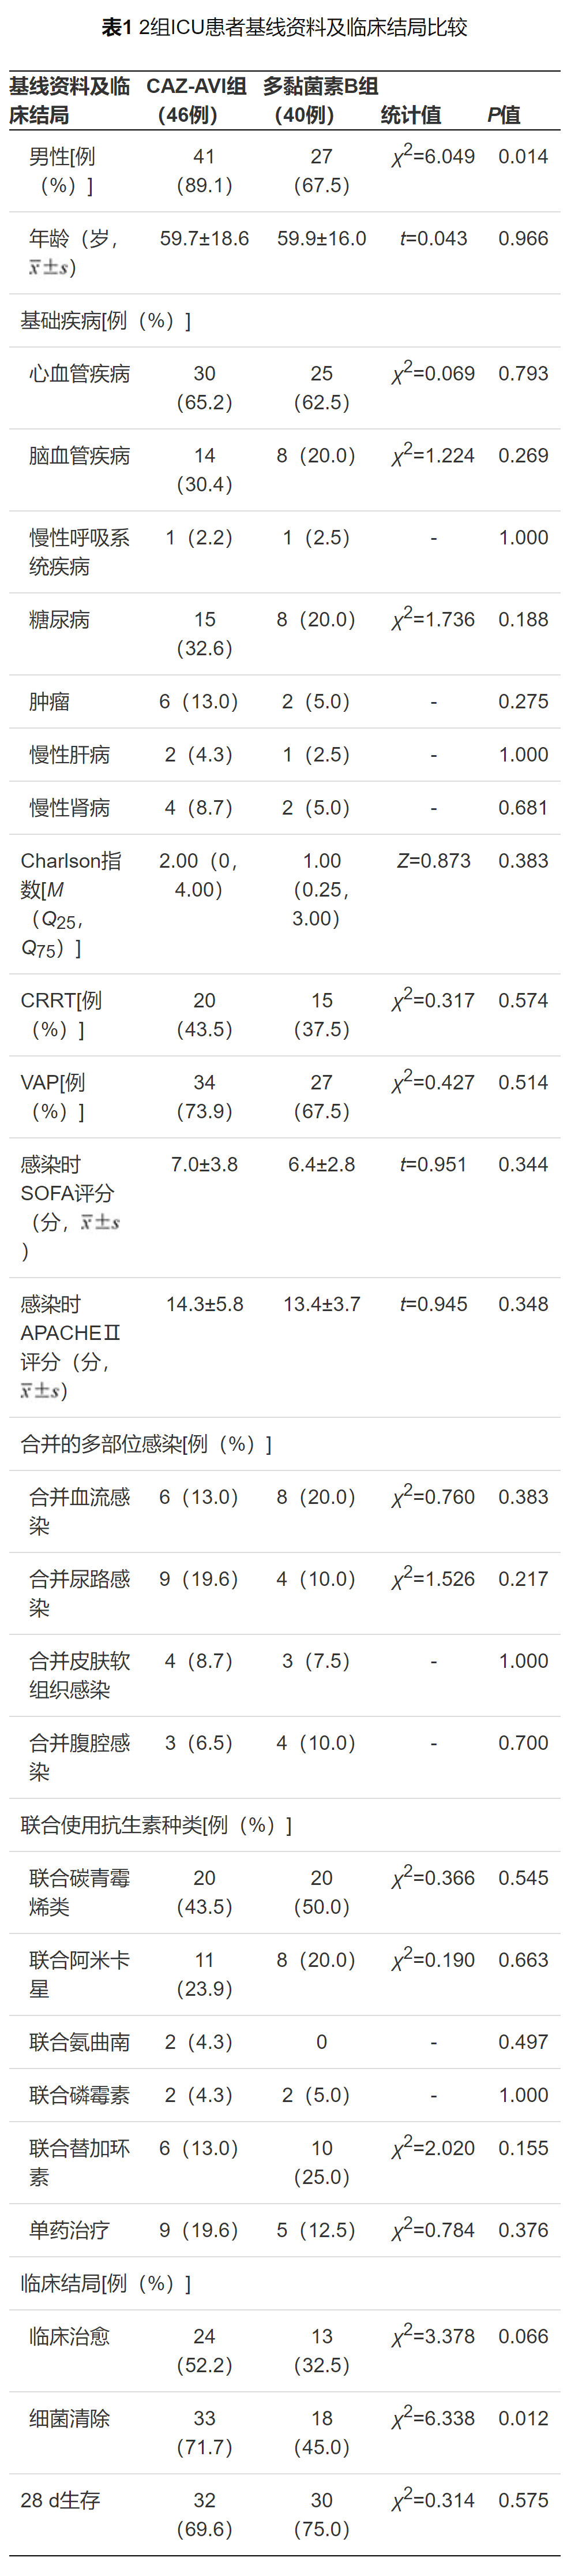Click the 糖尿病 row label
Screen dimensions: 567x2576
[x=60, y=620]
